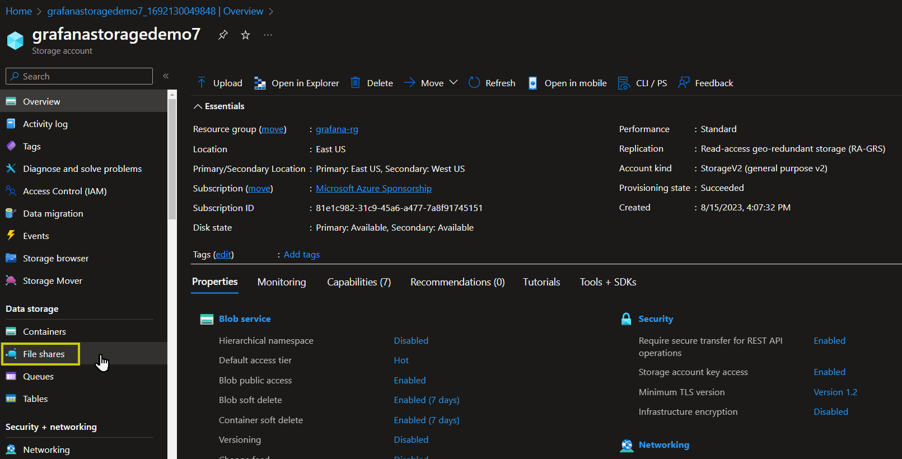Click the edit link beside Tags
The width and height of the screenshot is (902, 459).
[223, 255]
